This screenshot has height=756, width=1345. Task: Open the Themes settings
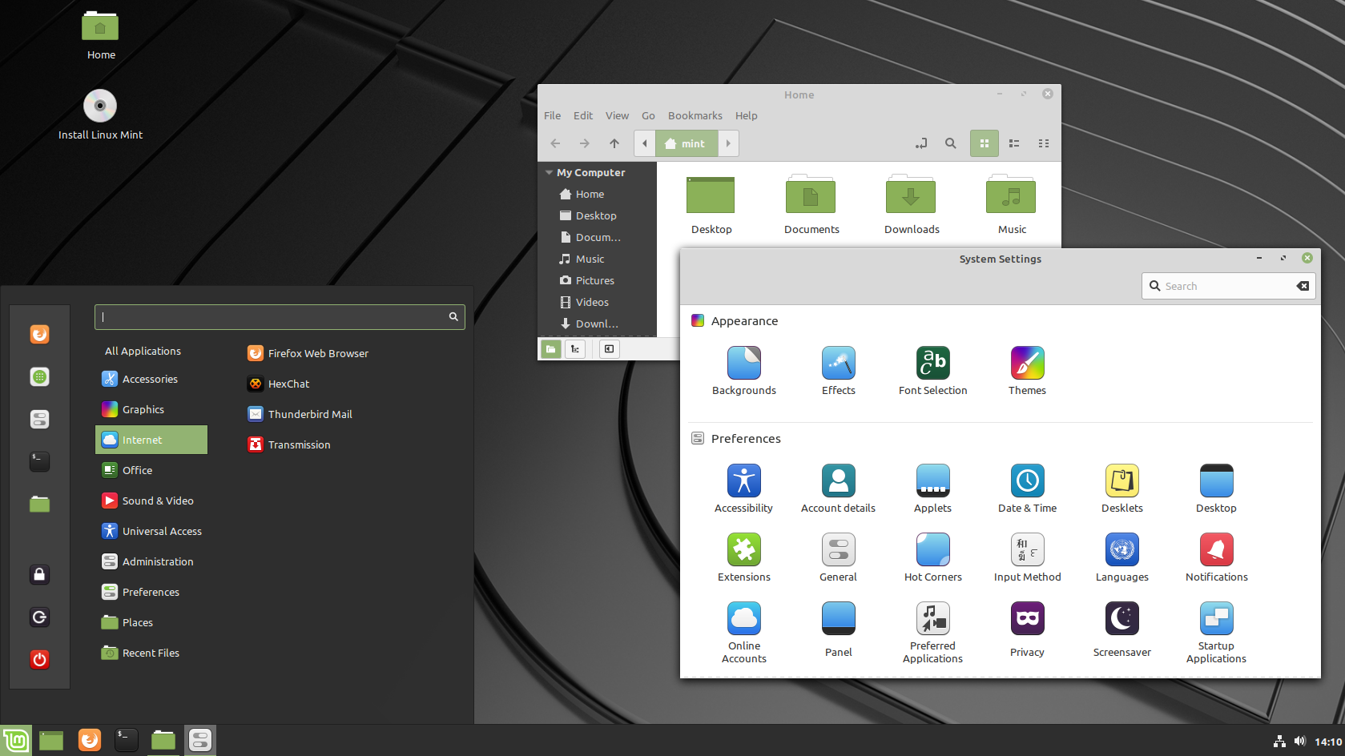1027,371
